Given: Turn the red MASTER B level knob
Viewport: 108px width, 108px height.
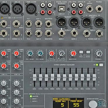Looking at the screenshot, I should point(73,54).
